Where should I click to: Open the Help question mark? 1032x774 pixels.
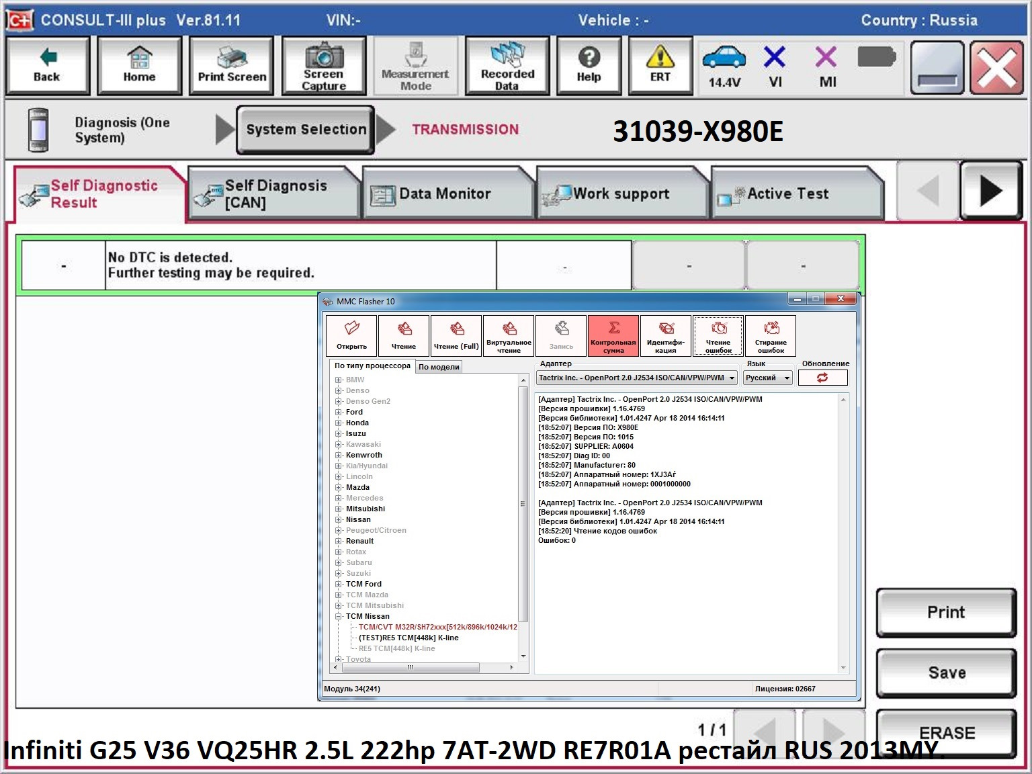[x=589, y=66]
